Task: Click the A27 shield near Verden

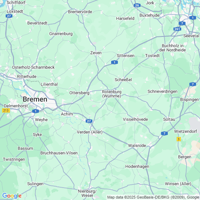Action: pyautogui.click(x=89, y=121)
